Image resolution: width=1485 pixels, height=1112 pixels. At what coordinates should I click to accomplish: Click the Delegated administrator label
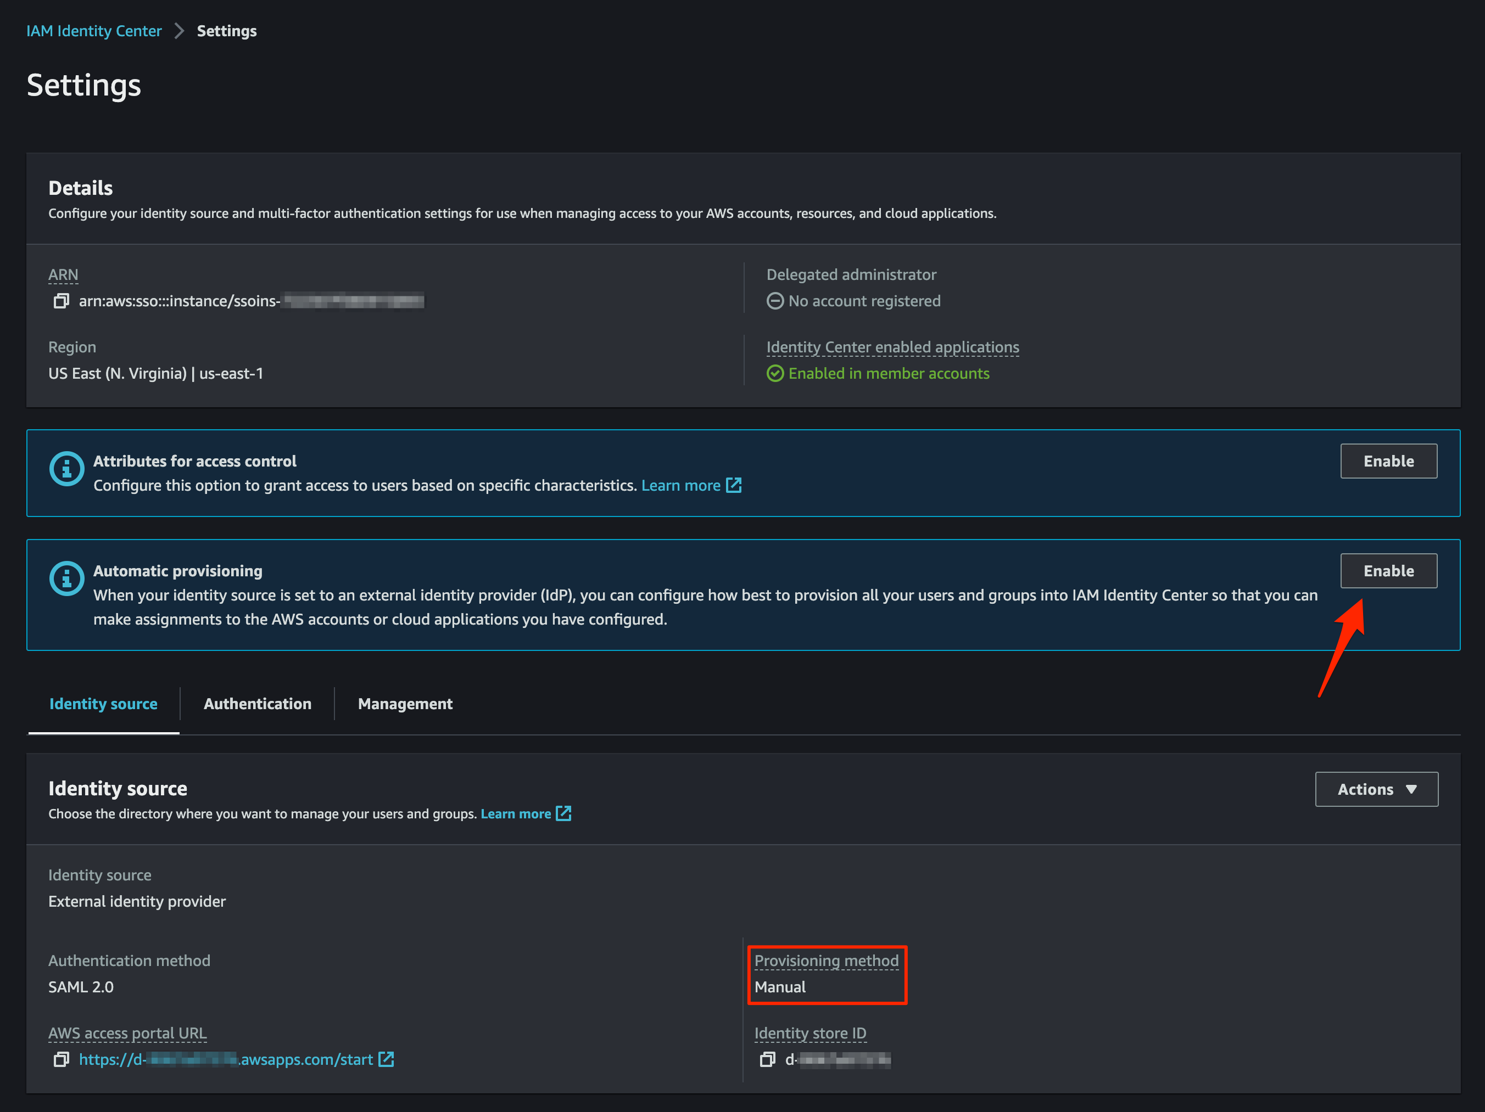click(x=851, y=274)
